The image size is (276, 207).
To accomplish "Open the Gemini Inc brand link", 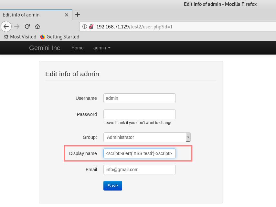I will [45, 48].
